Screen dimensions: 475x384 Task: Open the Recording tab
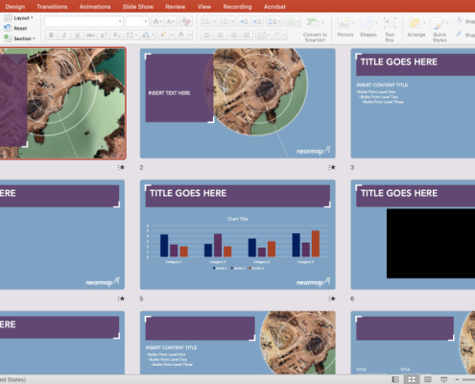click(x=237, y=7)
